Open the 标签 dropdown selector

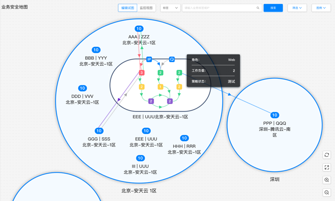click(170, 8)
